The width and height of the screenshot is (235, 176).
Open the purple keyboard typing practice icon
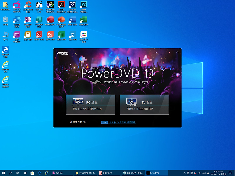pos(17,37)
